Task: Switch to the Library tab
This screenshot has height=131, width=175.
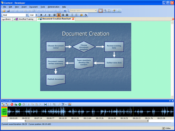Action: [7, 19]
